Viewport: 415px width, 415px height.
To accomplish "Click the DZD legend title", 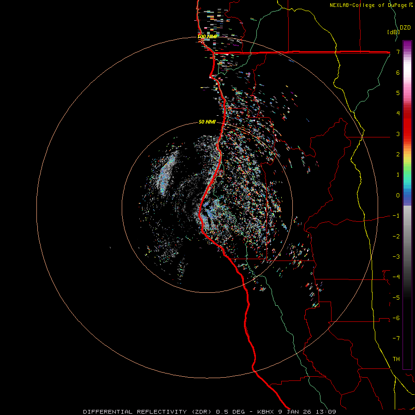I will (x=405, y=28).
